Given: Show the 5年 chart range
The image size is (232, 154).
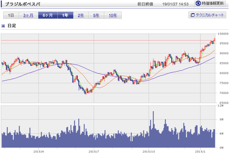Looking at the screenshot, I should pyautogui.click(x=96, y=15).
